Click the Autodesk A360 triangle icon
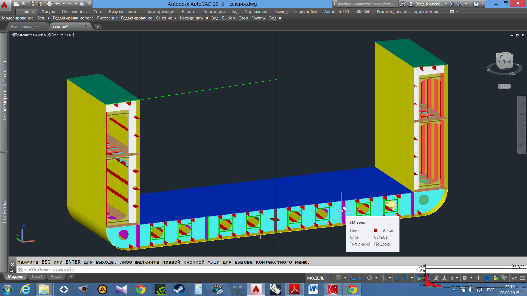Viewport: 527px width, 296px height. click(x=461, y=4)
